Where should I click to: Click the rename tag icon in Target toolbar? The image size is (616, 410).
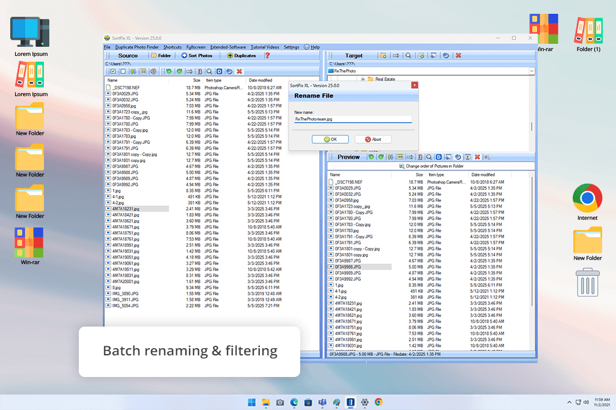click(x=396, y=56)
